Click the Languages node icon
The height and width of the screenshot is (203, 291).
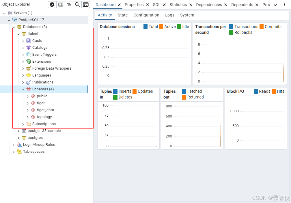[29, 75]
